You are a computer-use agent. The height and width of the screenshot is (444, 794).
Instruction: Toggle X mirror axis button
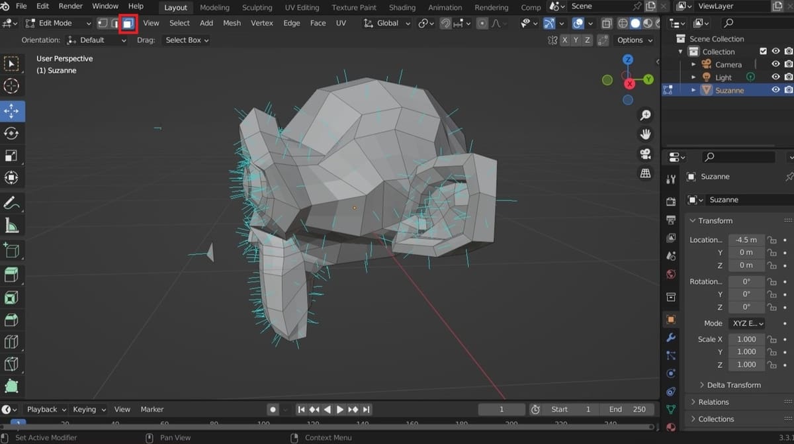click(x=564, y=40)
